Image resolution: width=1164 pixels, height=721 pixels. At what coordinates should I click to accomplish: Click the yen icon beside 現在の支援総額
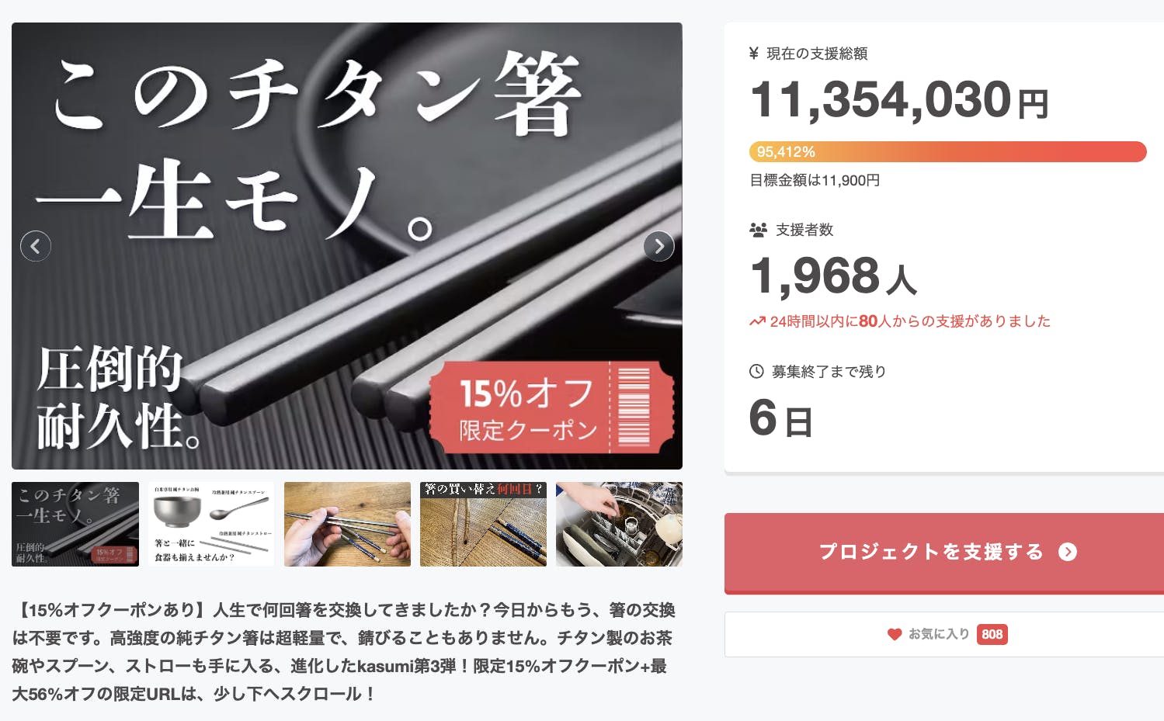point(753,54)
